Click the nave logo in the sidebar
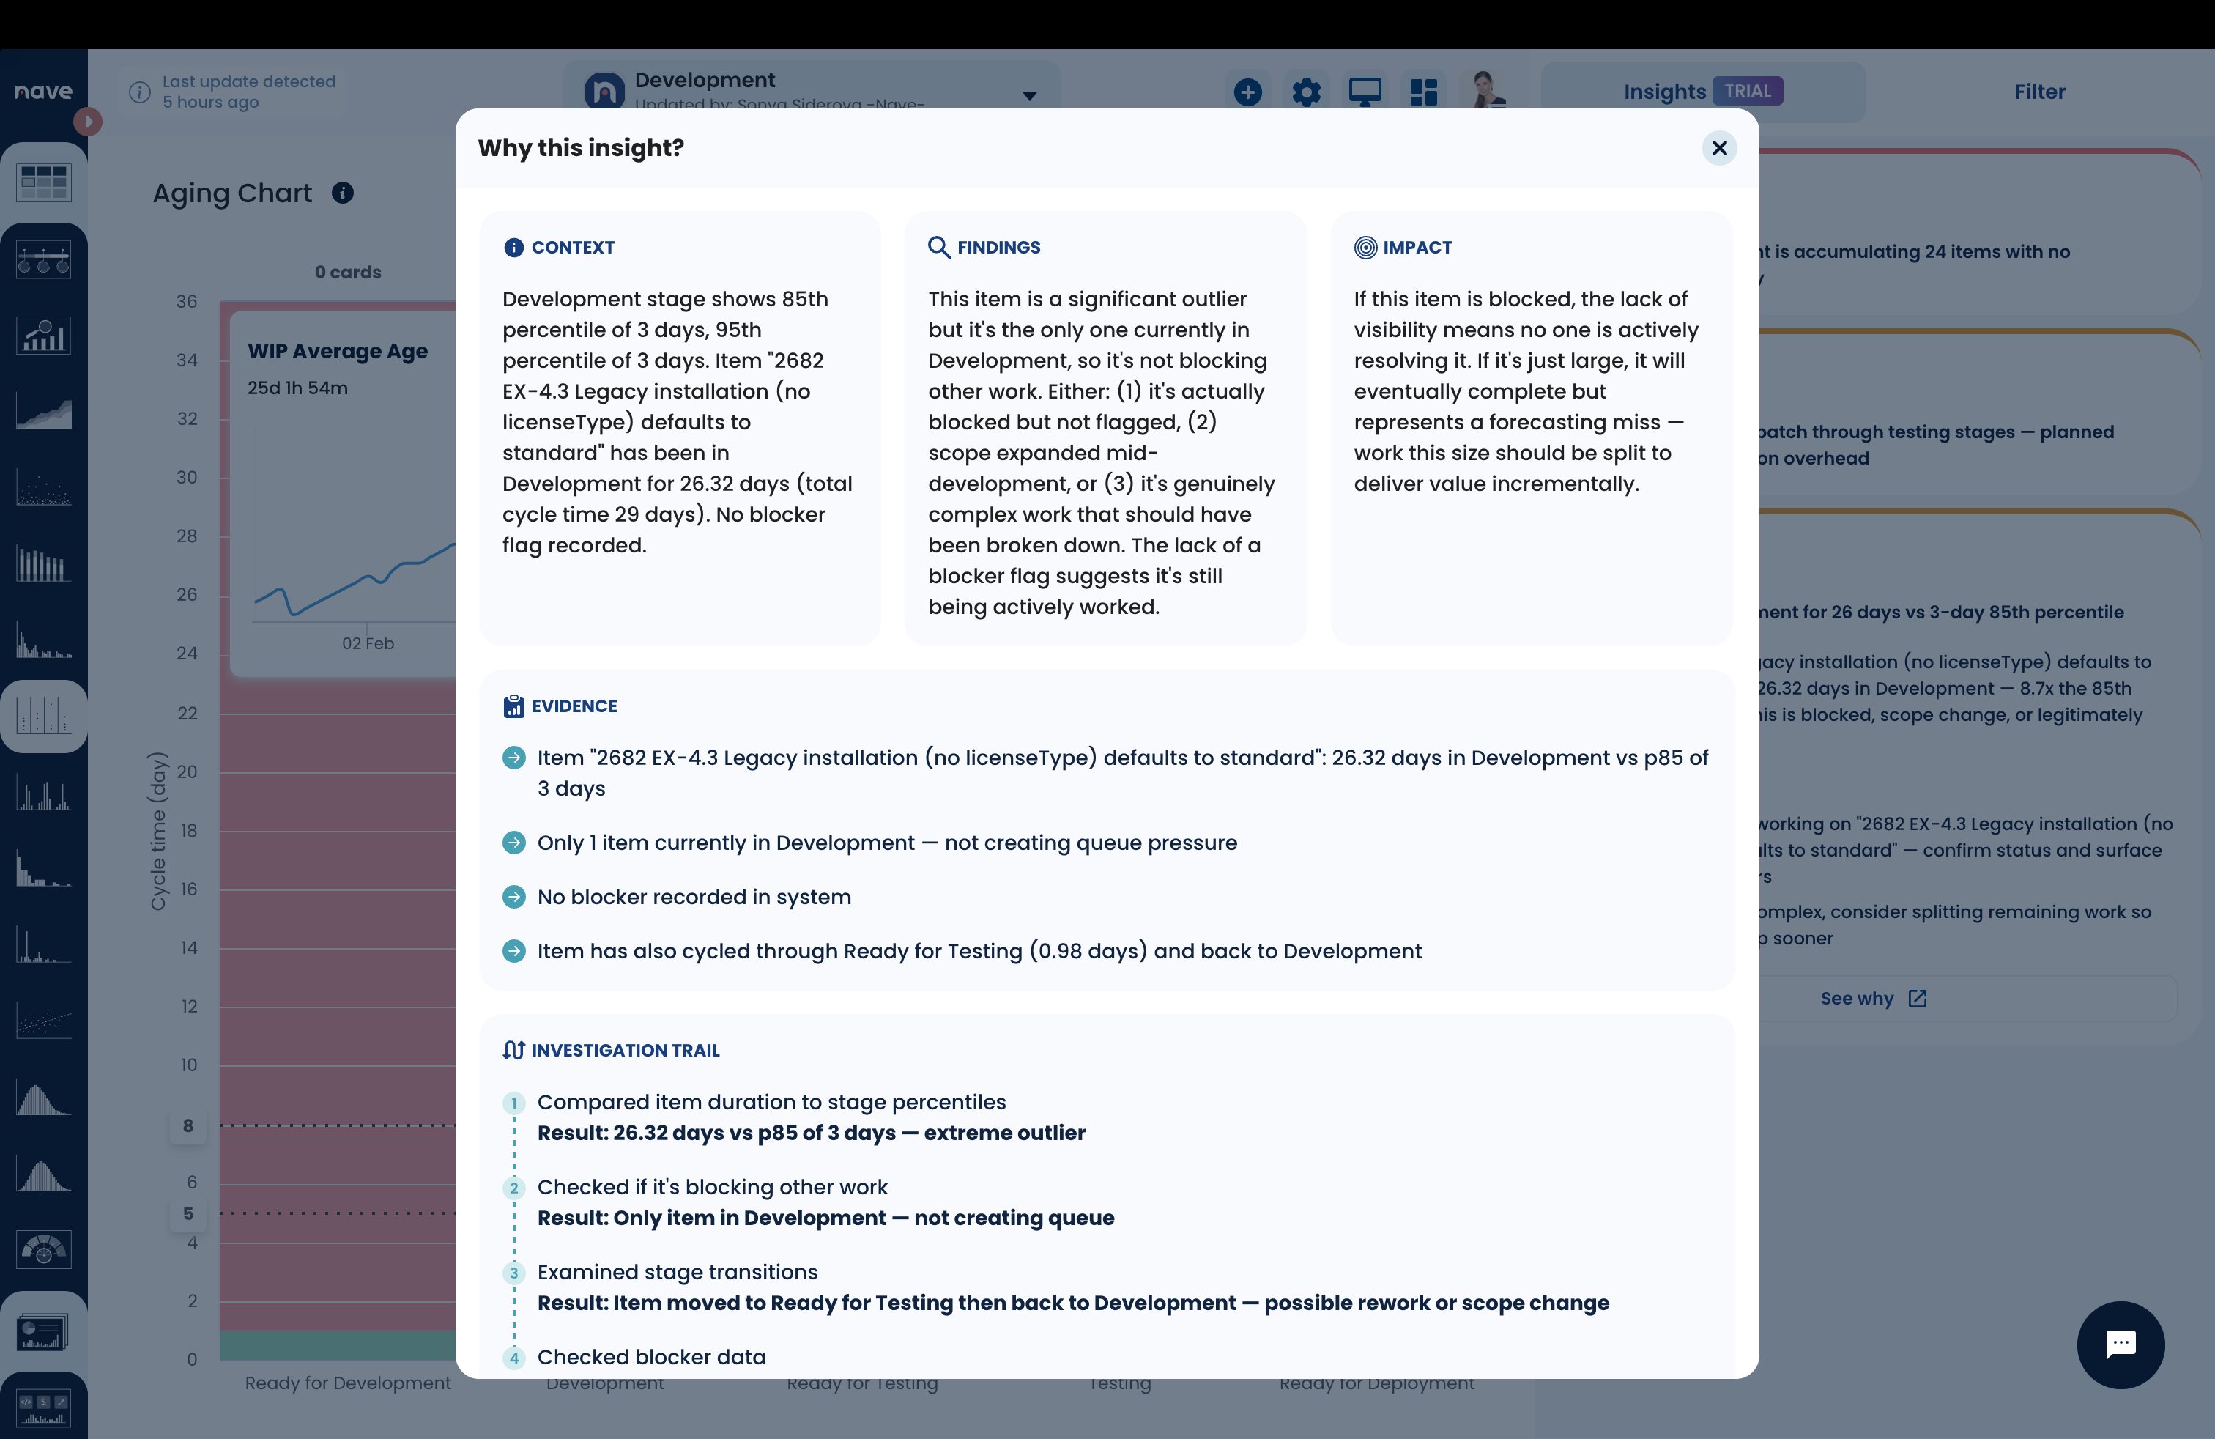 tap(42, 91)
